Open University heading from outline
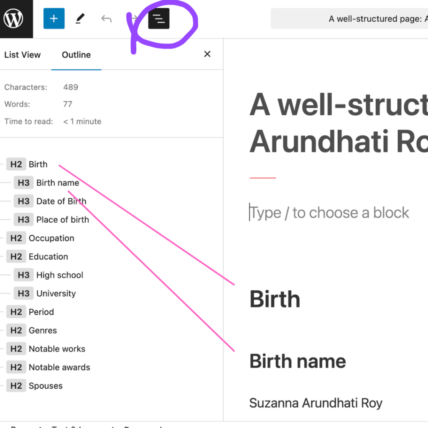This screenshot has height=428, width=428. coord(56,293)
